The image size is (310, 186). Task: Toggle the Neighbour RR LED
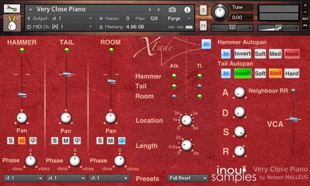click(x=293, y=91)
